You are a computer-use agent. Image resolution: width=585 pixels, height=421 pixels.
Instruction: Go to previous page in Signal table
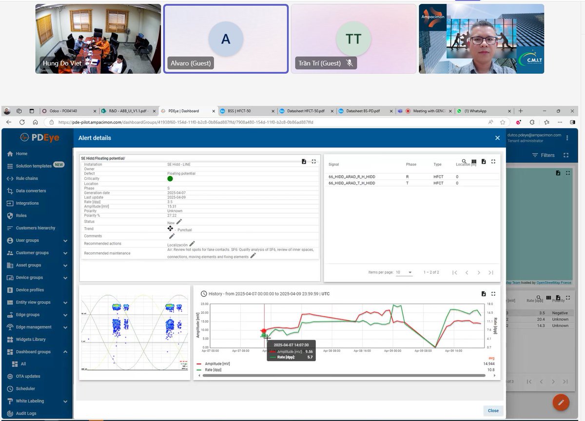click(467, 272)
